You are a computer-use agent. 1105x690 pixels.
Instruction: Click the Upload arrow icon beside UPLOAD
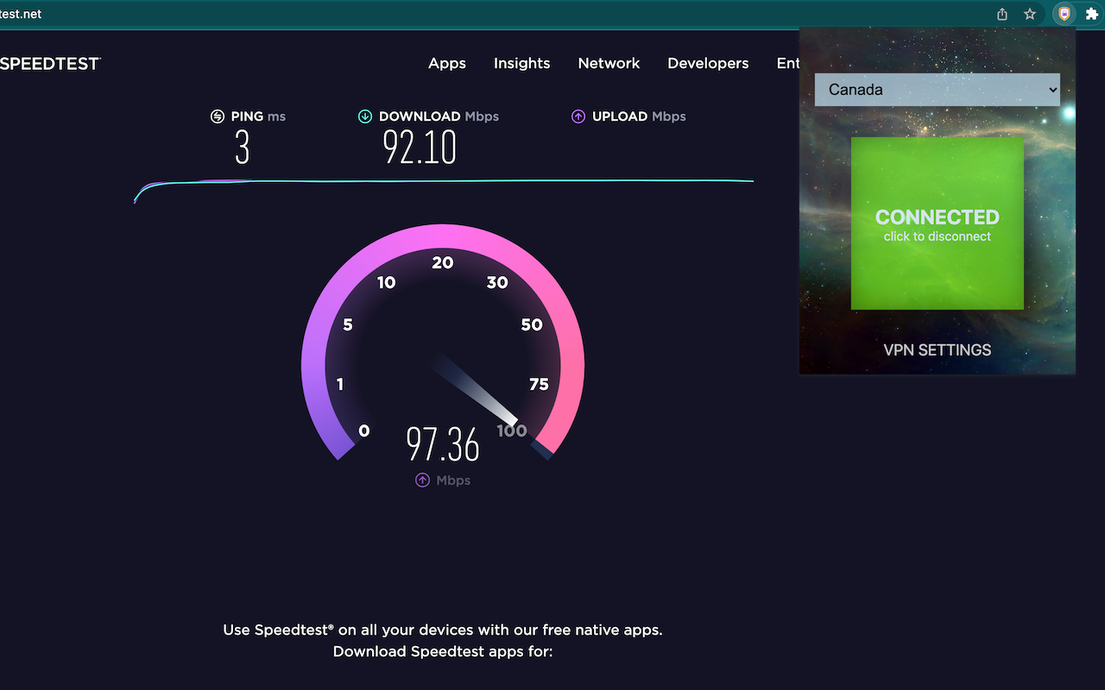tap(578, 116)
